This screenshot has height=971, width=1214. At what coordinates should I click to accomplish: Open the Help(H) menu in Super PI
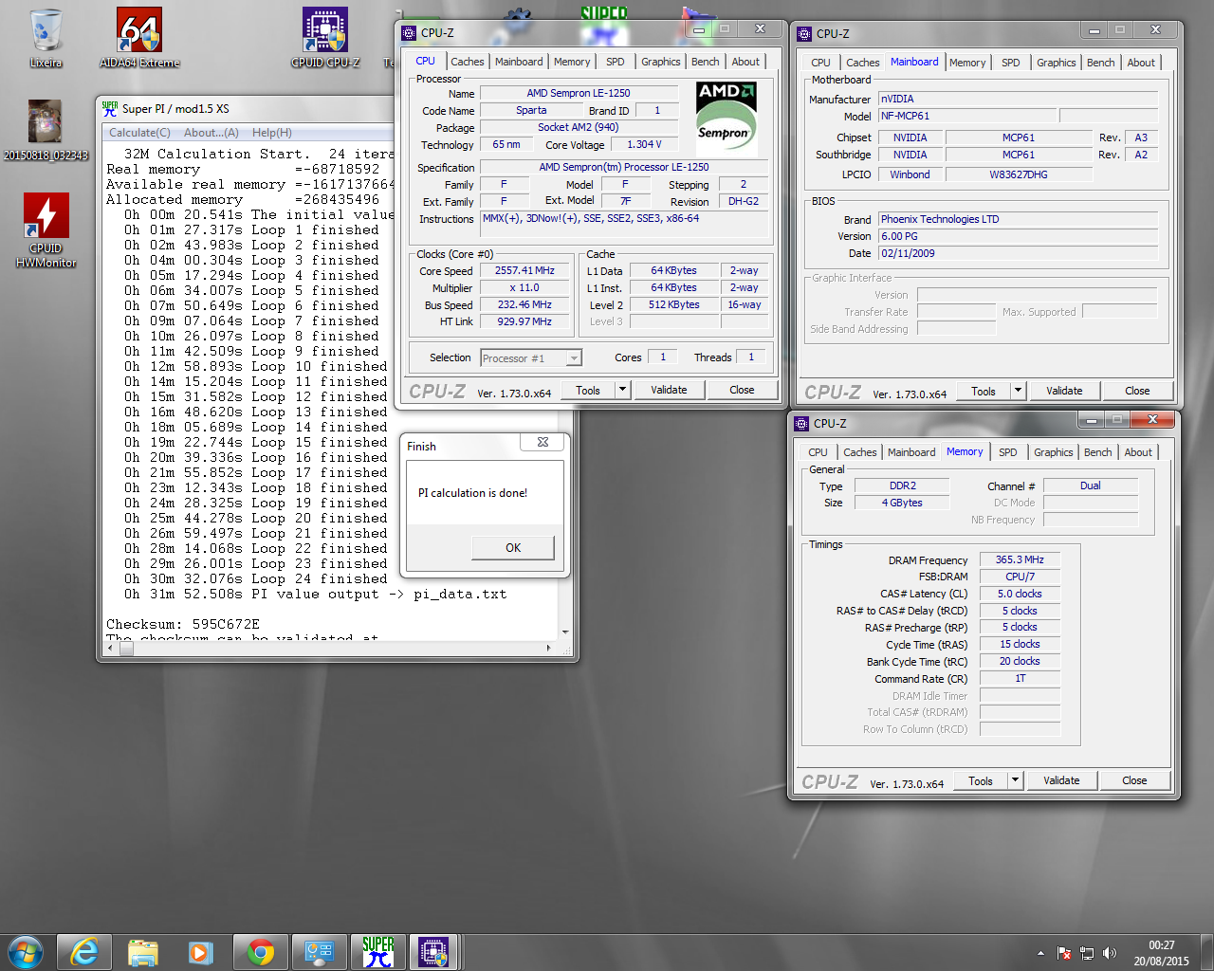pyautogui.click(x=272, y=133)
